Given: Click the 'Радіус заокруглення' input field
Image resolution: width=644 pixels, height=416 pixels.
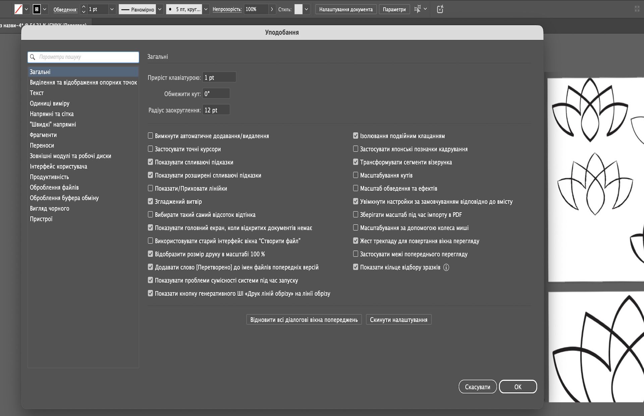Looking at the screenshot, I should (x=216, y=110).
